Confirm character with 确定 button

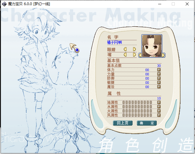147,123
